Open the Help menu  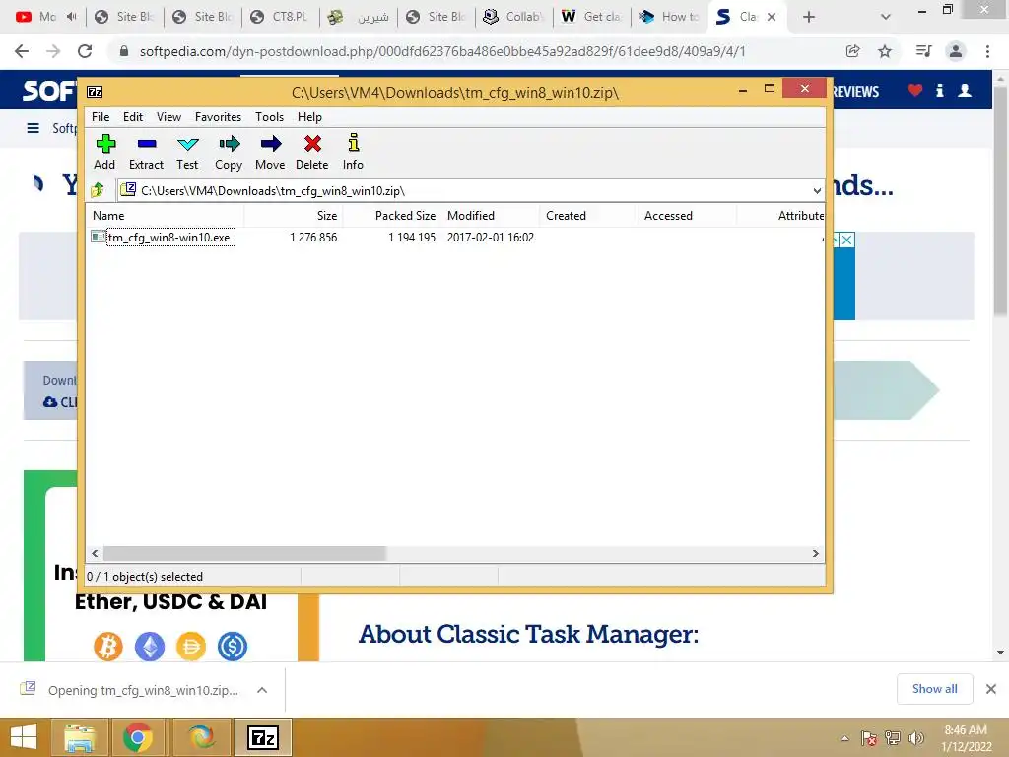(309, 117)
